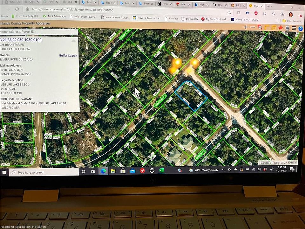Viewport: 305px width, 229px height.
Task: Collapse the parcel info panel arrow
Action: tap(73, 40)
